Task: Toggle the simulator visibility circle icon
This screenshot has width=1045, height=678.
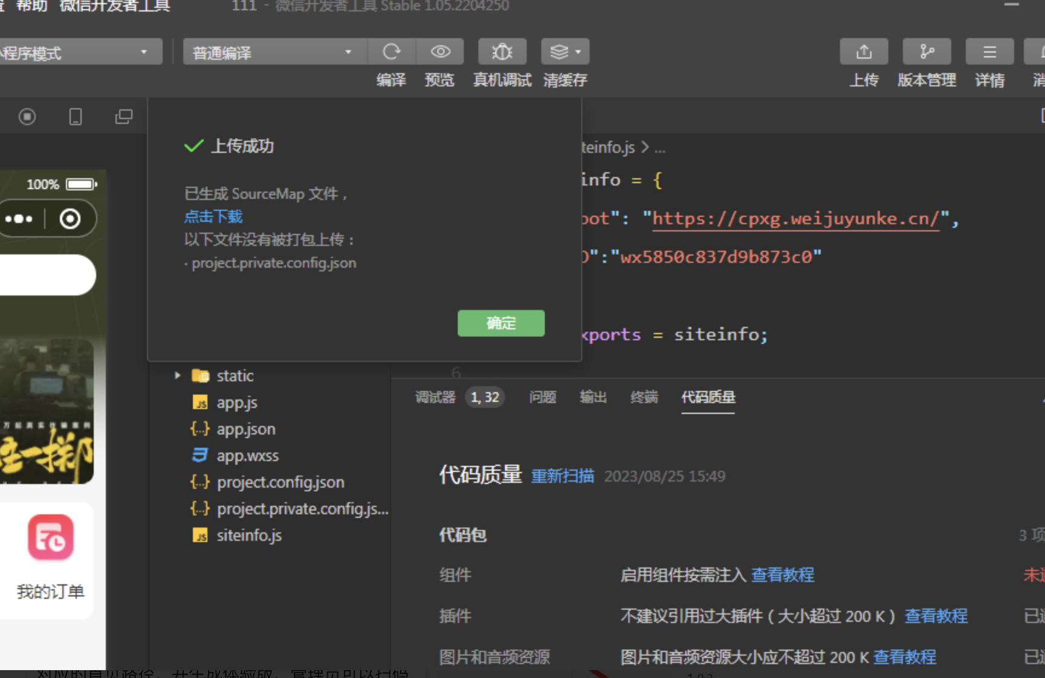Action: point(27,116)
